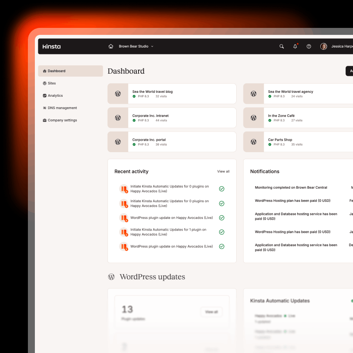Viewport: 353px width, 353px height.
Task: Click PHP 8.3 status dot for Corporate Inc. intranet
Action: [134, 120]
